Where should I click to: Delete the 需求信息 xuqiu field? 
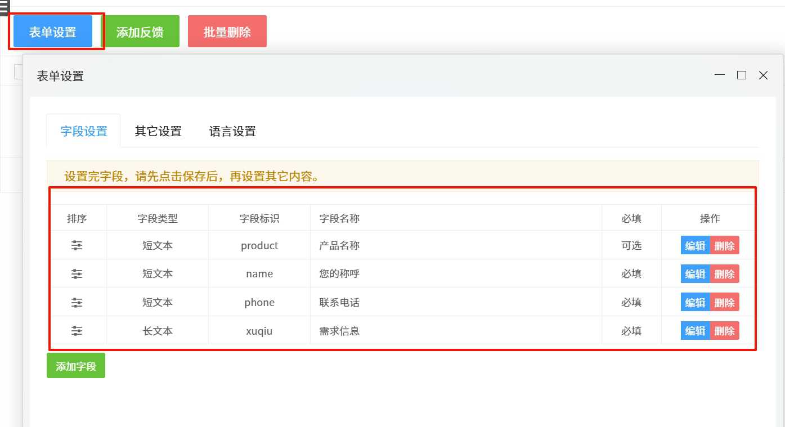pos(725,330)
